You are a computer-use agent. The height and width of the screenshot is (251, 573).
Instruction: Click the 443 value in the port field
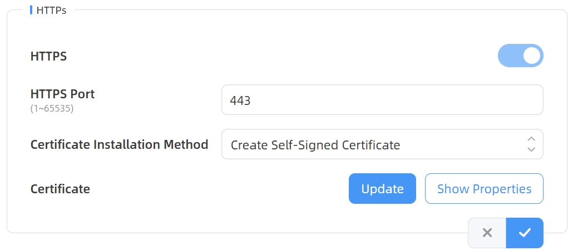[x=240, y=101]
